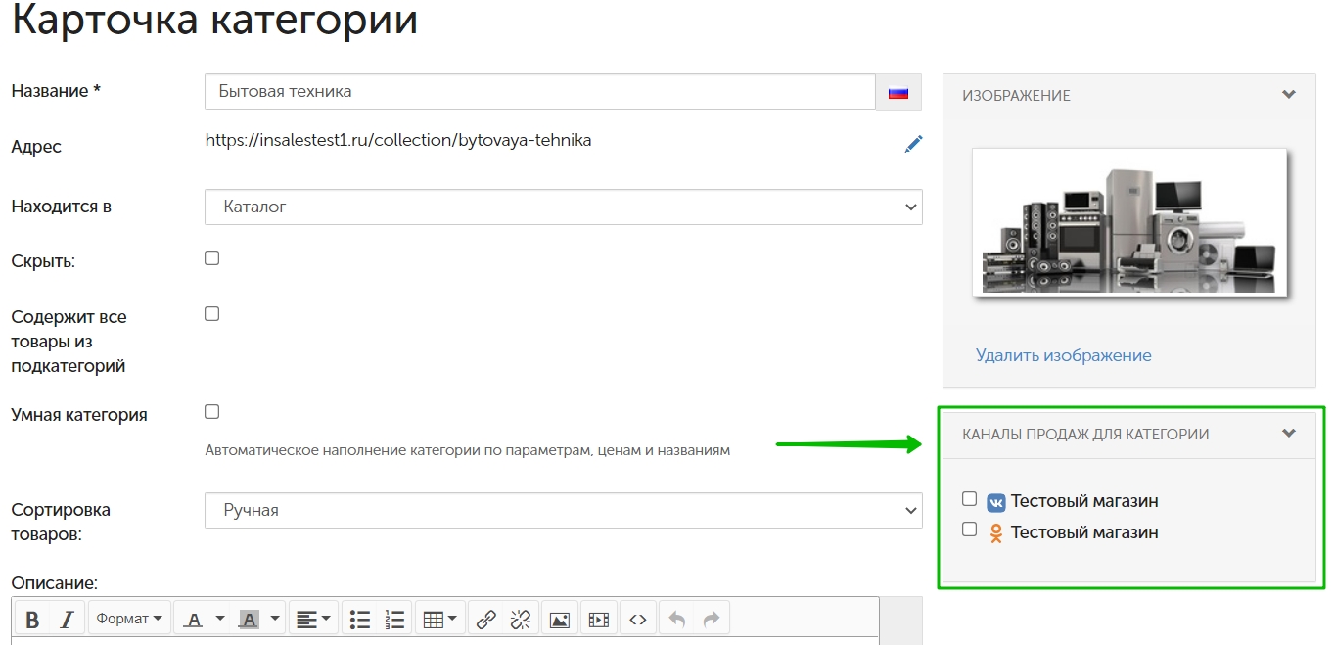Enable Содержит все товары из подкатегорий
This screenshot has height=645, width=1334.
click(x=211, y=314)
